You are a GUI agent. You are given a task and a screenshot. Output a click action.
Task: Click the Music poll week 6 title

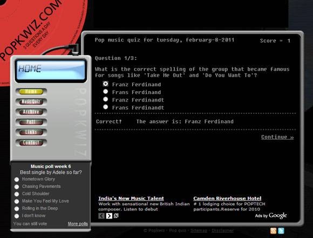pyautogui.click(x=51, y=166)
